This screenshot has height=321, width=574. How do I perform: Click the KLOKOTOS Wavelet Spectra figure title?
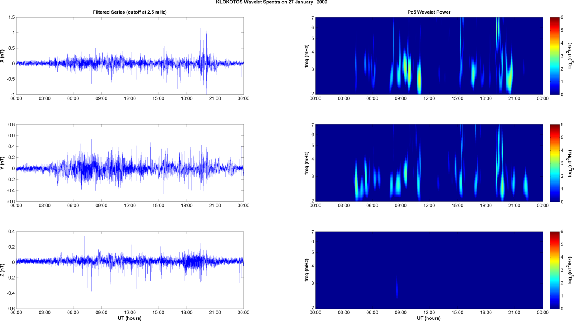coord(272,2)
